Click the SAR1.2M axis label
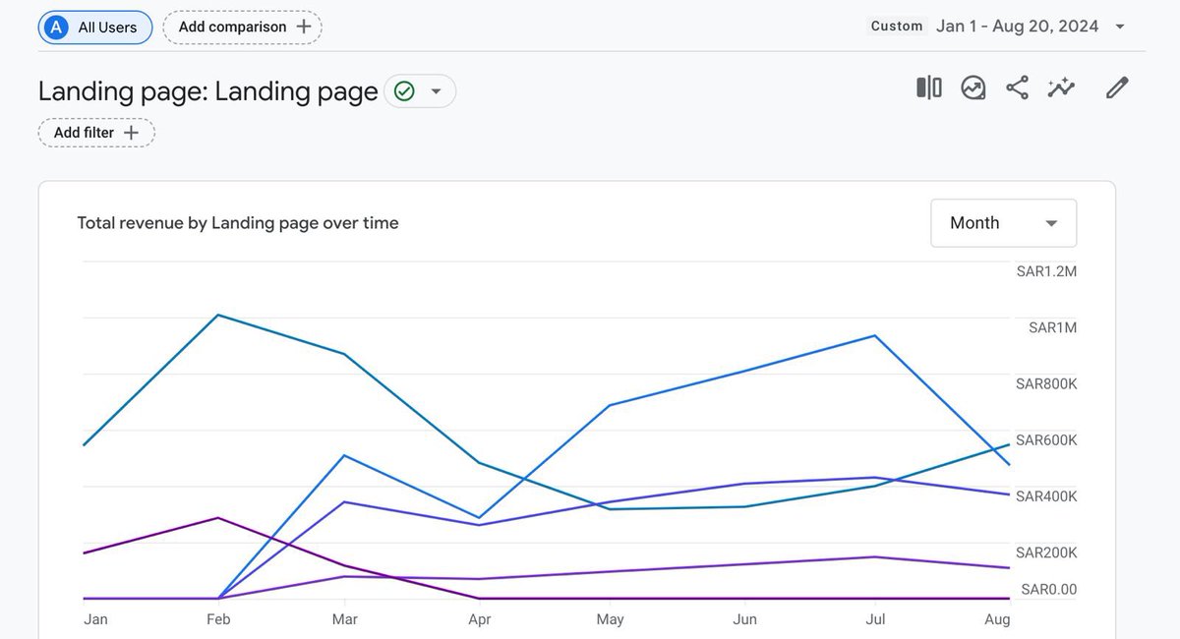This screenshot has width=1180, height=639. coord(1047,271)
